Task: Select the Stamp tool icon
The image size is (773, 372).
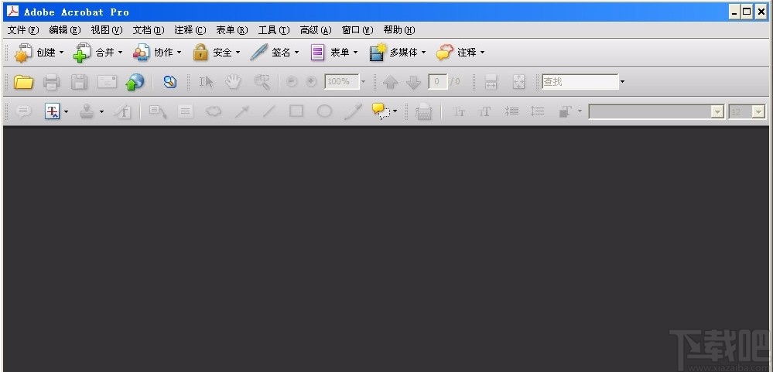Action: [87, 112]
